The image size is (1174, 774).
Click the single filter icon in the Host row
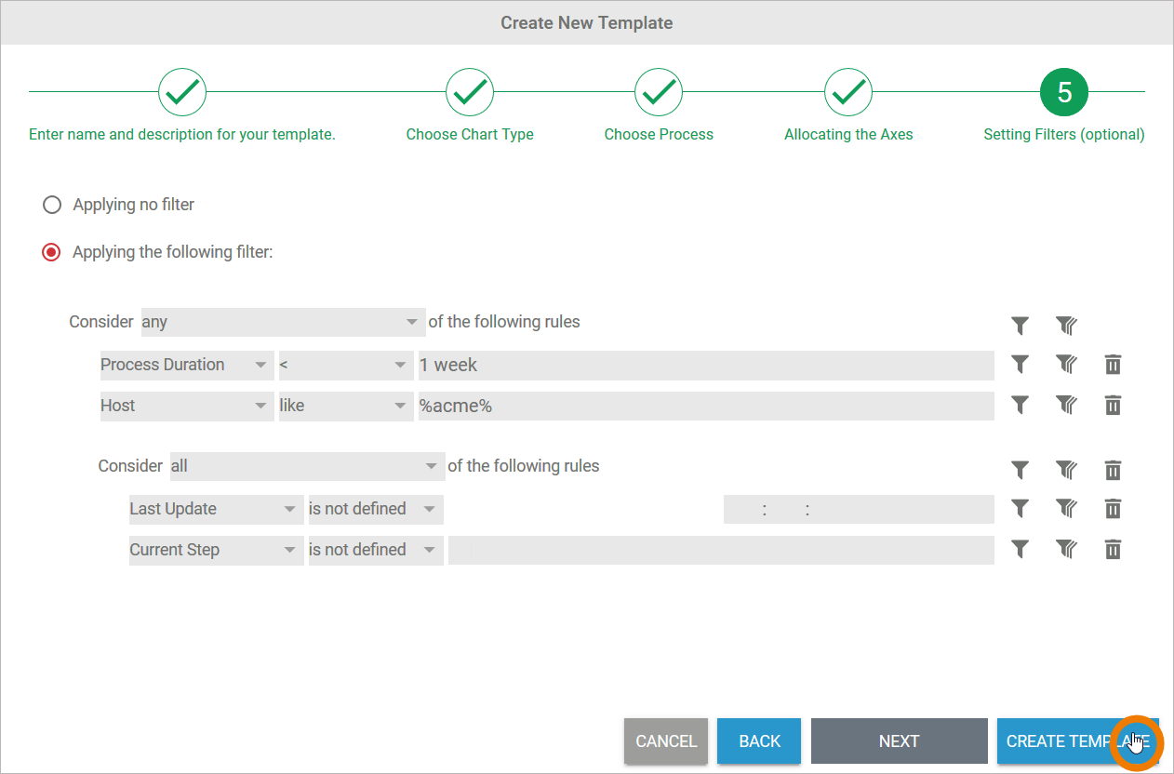1020,406
